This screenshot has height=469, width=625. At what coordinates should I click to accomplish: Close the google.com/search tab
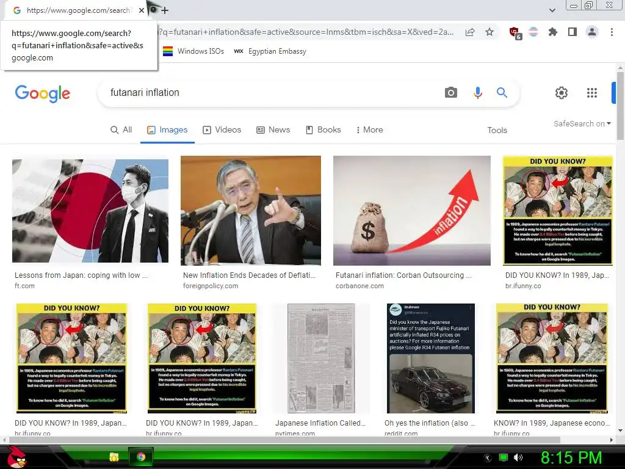[x=142, y=10]
